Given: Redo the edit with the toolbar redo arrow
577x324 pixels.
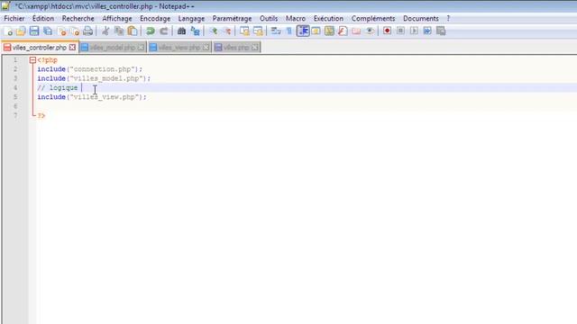Looking at the screenshot, I should point(164,31).
